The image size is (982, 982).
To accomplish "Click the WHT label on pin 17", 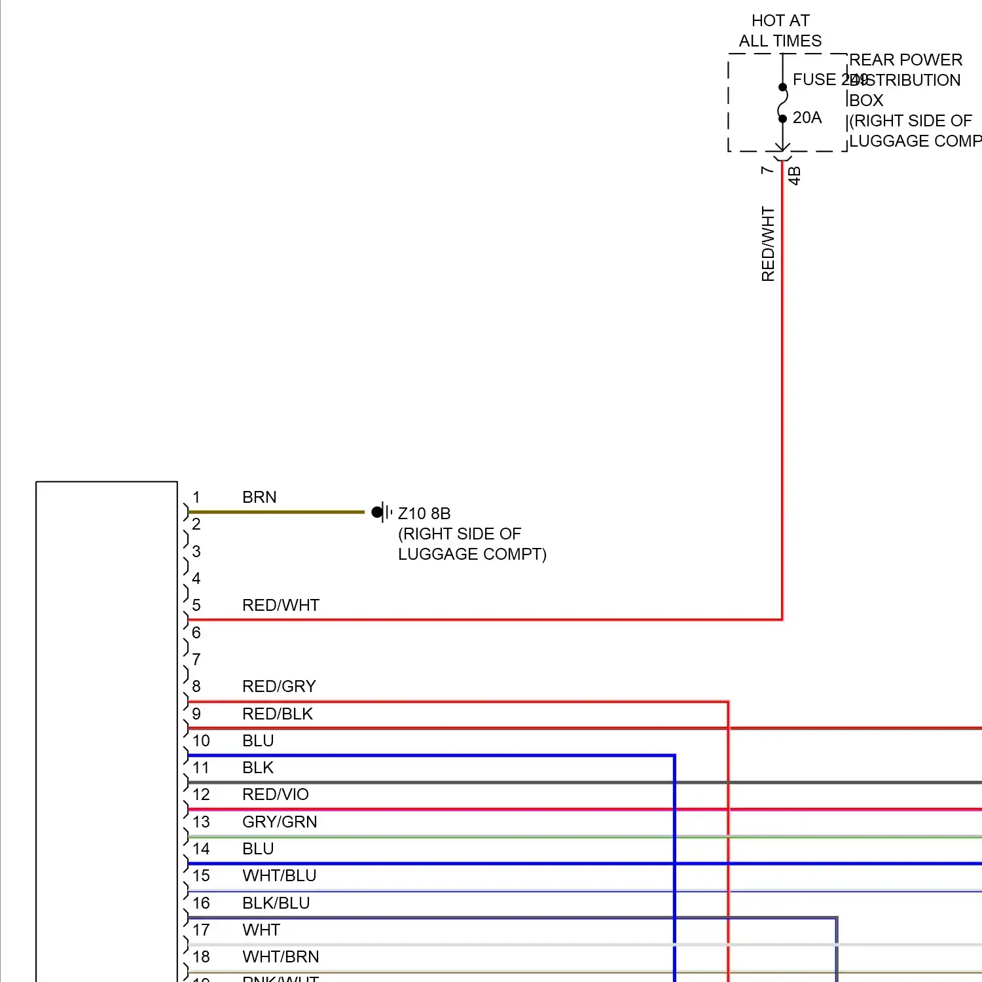I will [261, 930].
